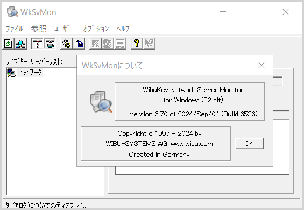Click the first greyed-out cancel user icon

click(x=95, y=44)
